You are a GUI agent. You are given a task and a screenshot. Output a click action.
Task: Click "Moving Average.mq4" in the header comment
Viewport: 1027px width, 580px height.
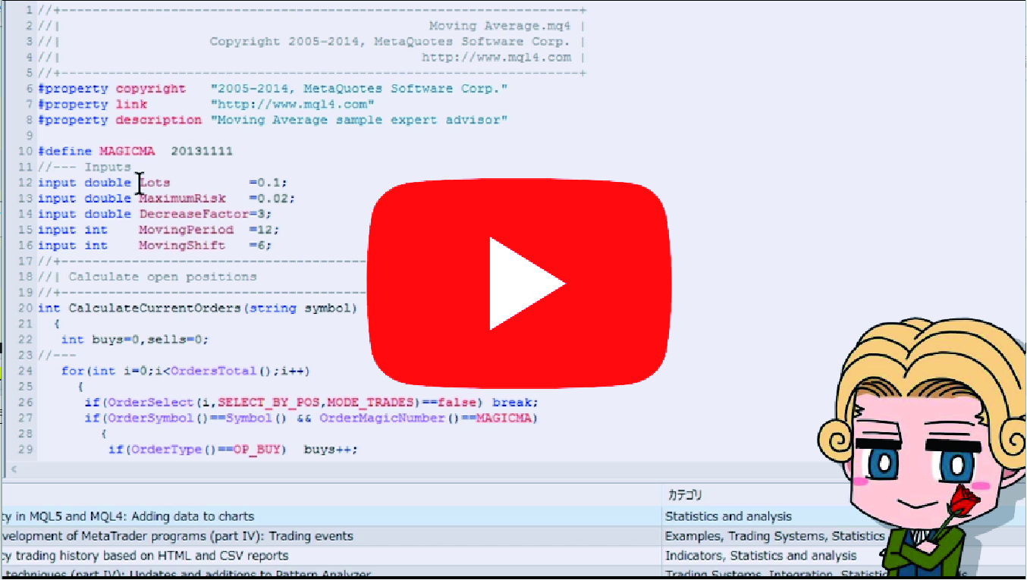(x=498, y=26)
